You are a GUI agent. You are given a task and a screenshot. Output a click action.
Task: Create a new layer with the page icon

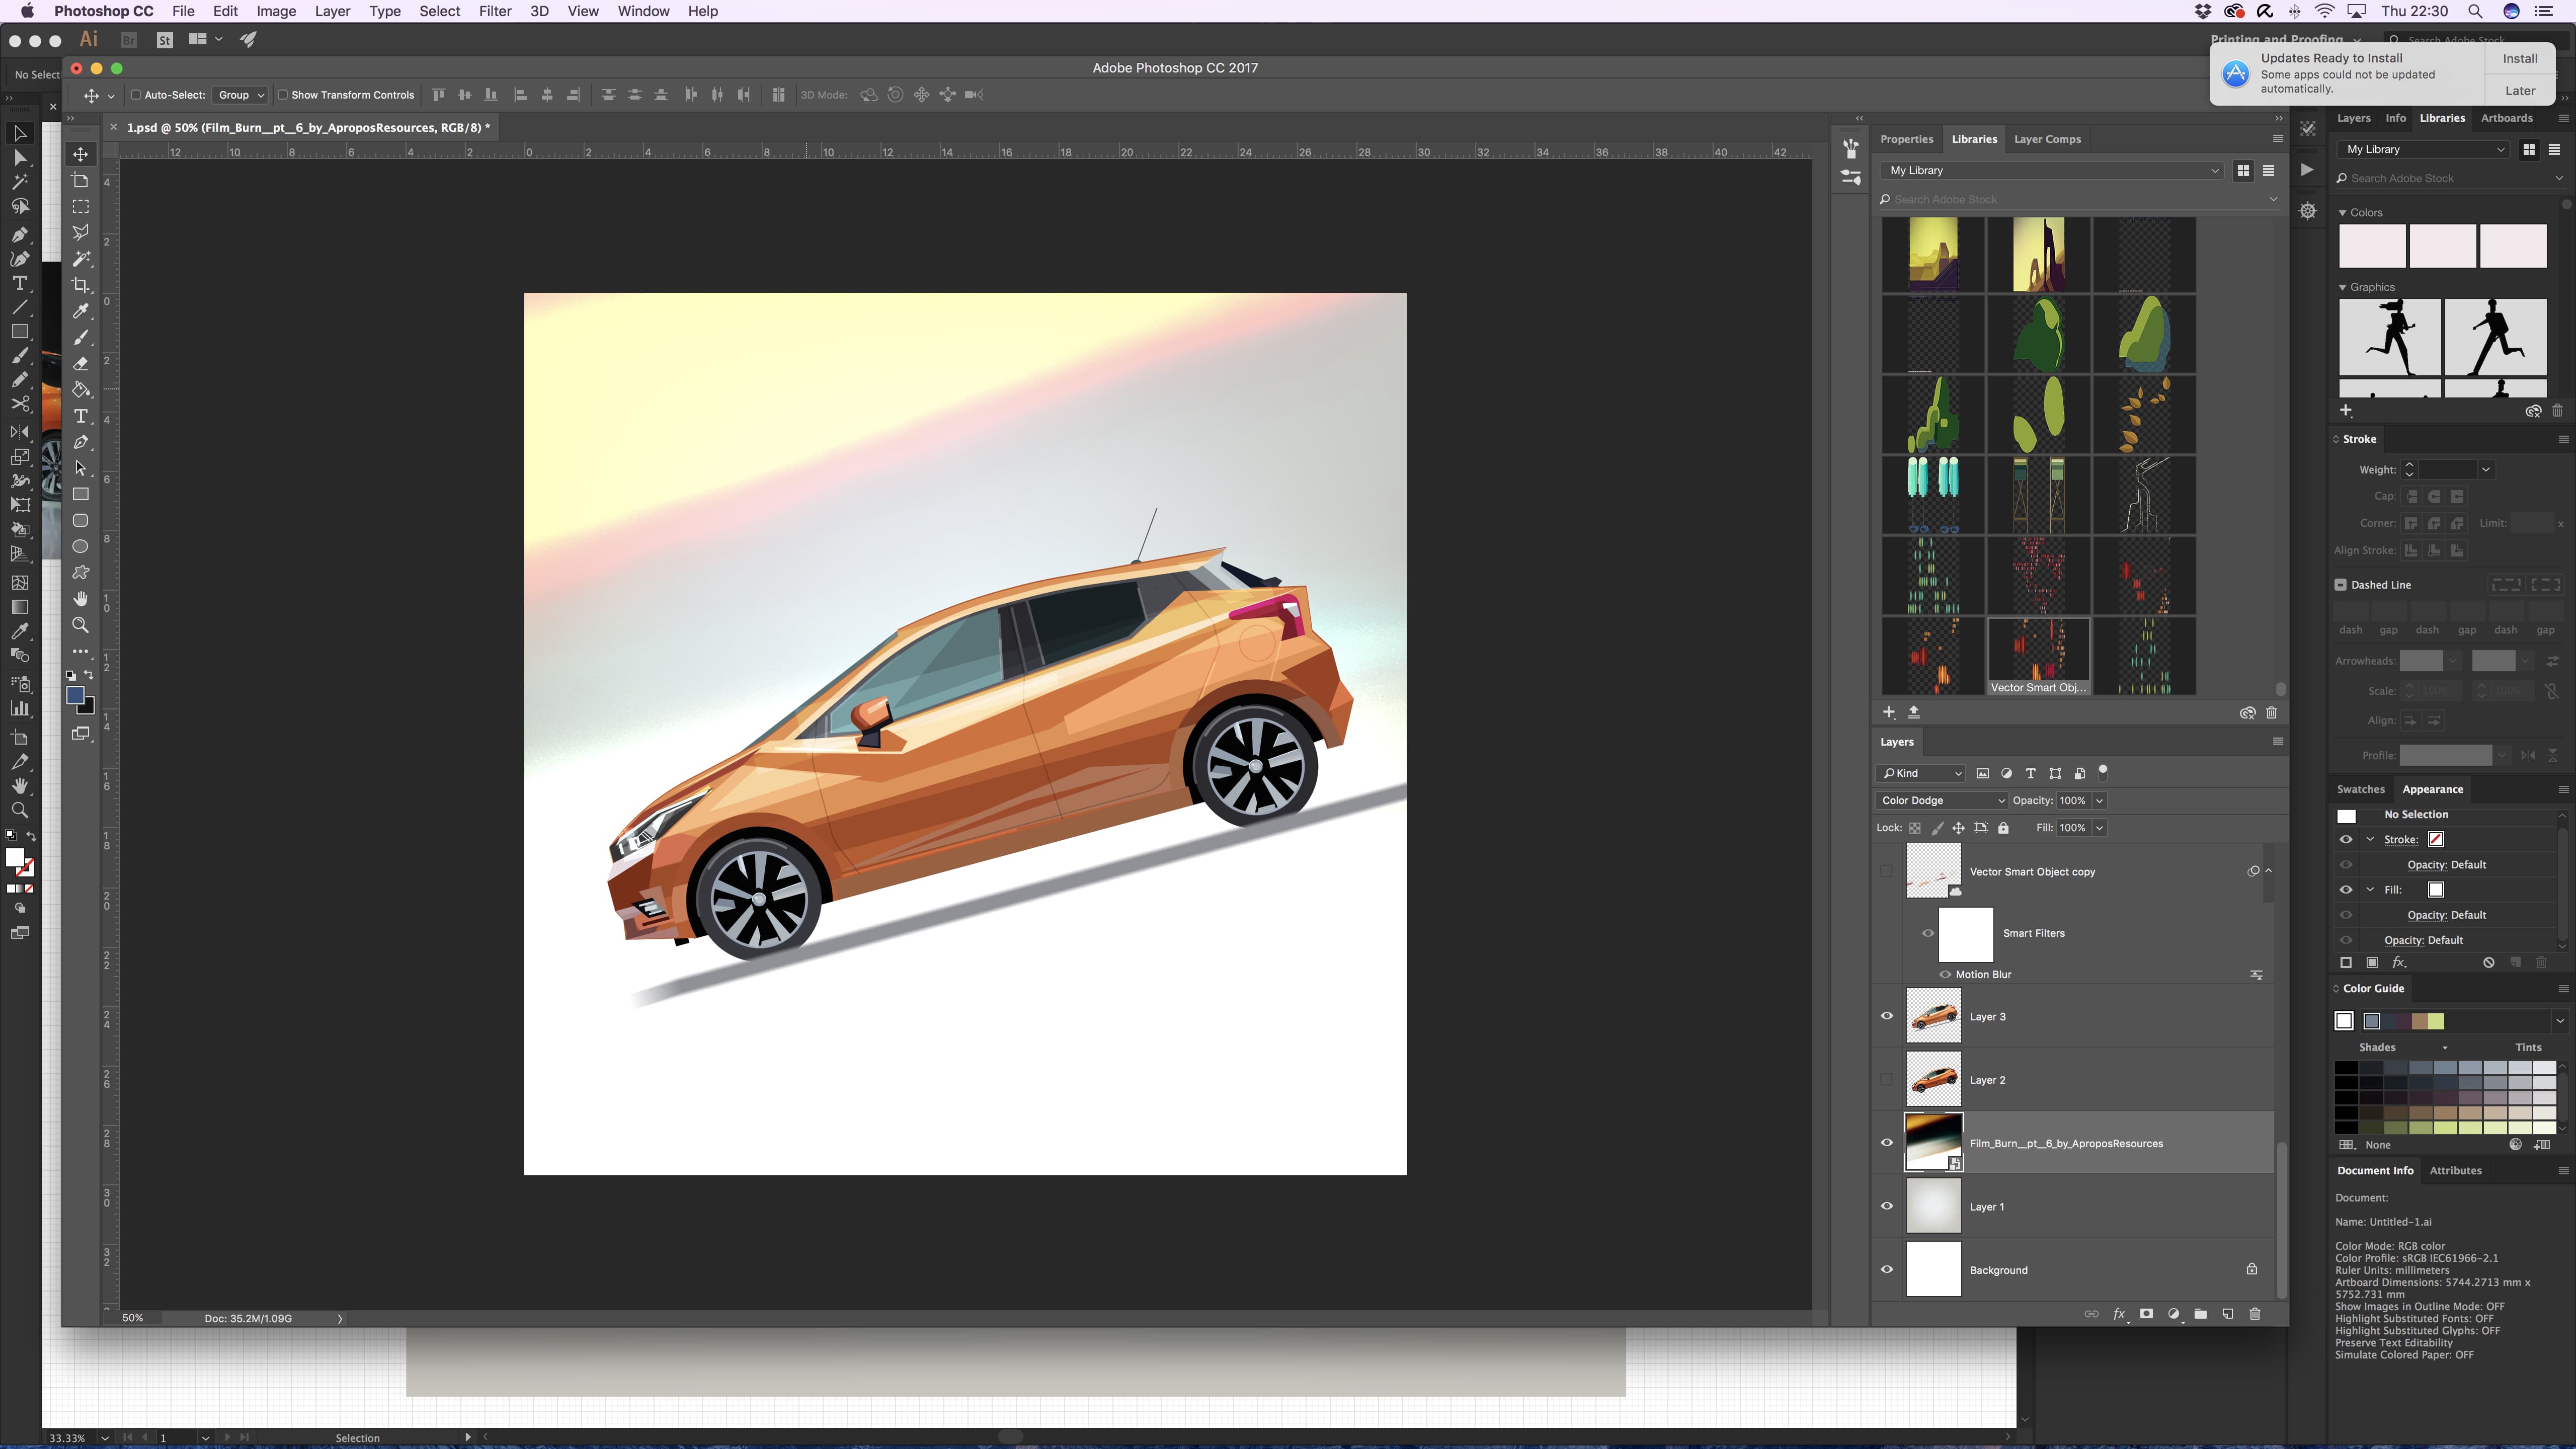point(2227,1314)
